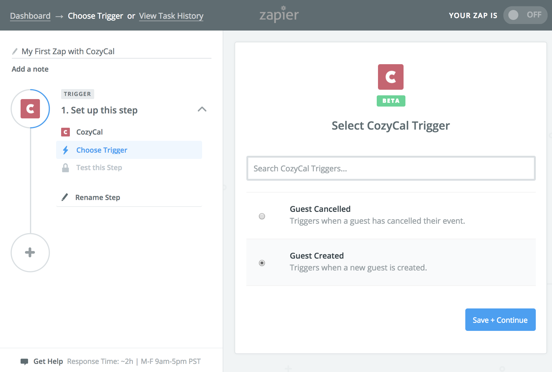Click Rename Step option
The image size is (552, 372).
pyautogui.click(x=98, y=198)
